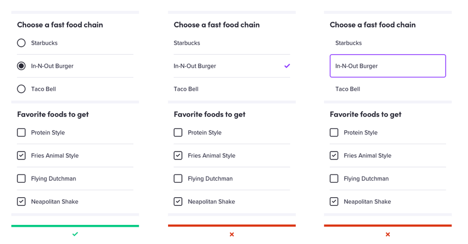Choose Taco Bell in the right panel list
Screen dimensions: 468x244
(x=347, y=89)
